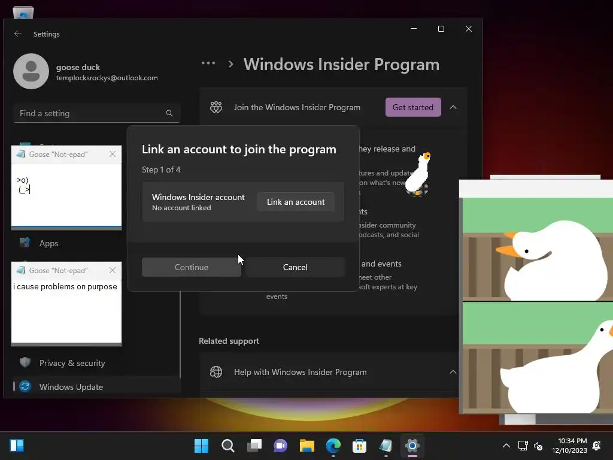The width and height of the screenshot is (613, 460).
Task: Open Task View on taskbar
Action: coord(254,446)
